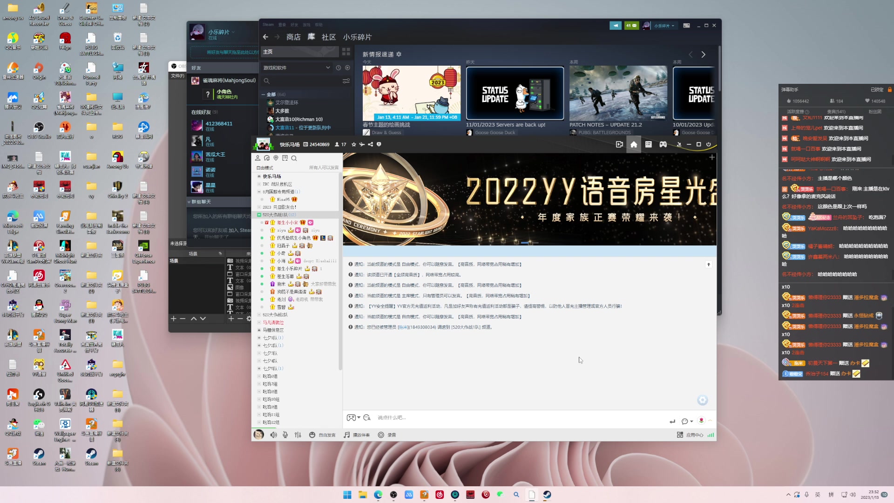This screenshot has height=503, width=894.
Task: Collapse the 全部 category in the Steam library
Action: [x=263, y=95]
